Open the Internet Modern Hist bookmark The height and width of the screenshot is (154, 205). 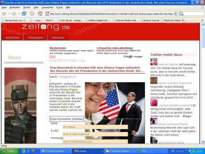click(x=125, y=20)
